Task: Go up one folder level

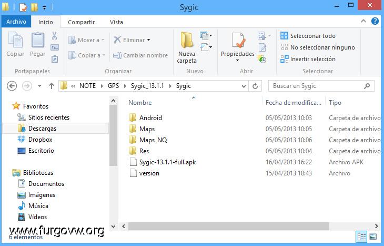Action: (x=51, y=86)
